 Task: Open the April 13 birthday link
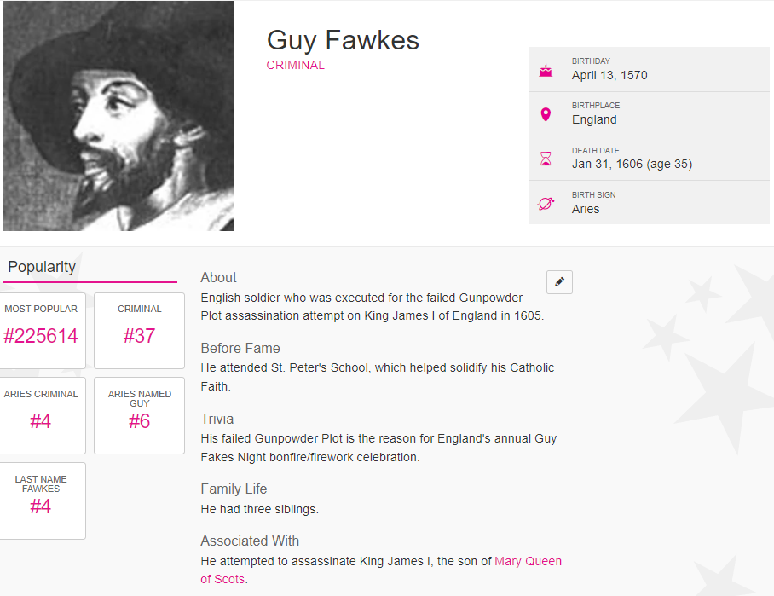click(x=596, y=75)
